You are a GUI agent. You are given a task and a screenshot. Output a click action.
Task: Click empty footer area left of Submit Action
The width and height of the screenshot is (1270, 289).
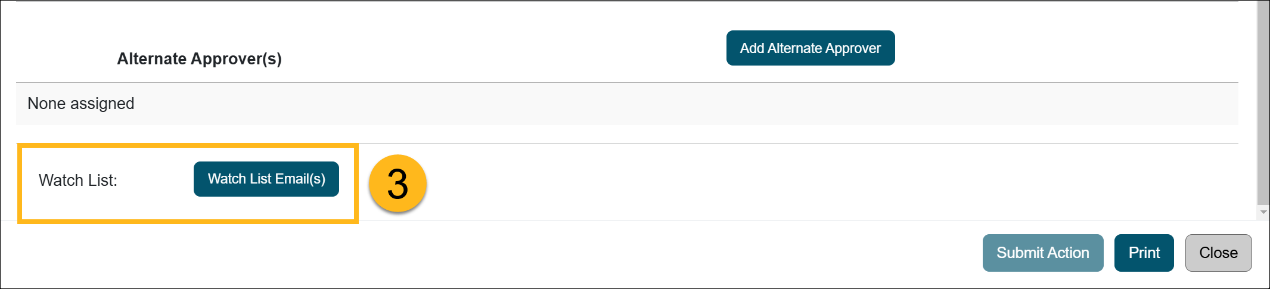click(536, 254)
